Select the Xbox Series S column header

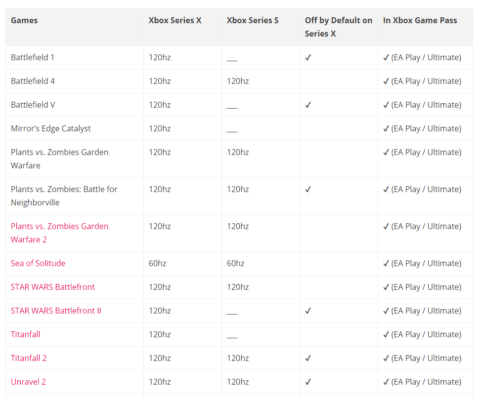tap(253, 20)
